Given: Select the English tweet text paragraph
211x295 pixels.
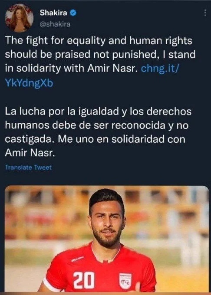Looking at the screenshot, I should (100, 62).
